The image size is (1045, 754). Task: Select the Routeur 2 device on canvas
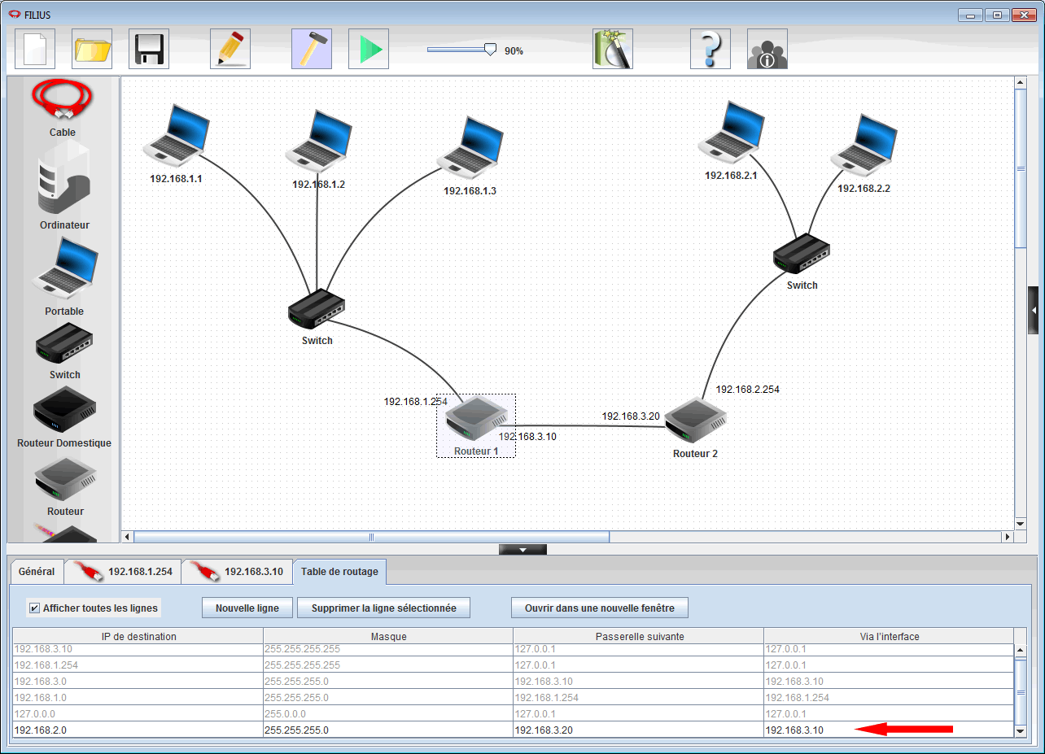point(694,421)
